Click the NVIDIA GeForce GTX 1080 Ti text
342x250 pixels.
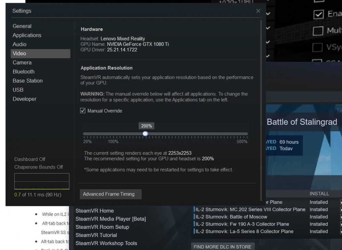click(x=138, y=44)
